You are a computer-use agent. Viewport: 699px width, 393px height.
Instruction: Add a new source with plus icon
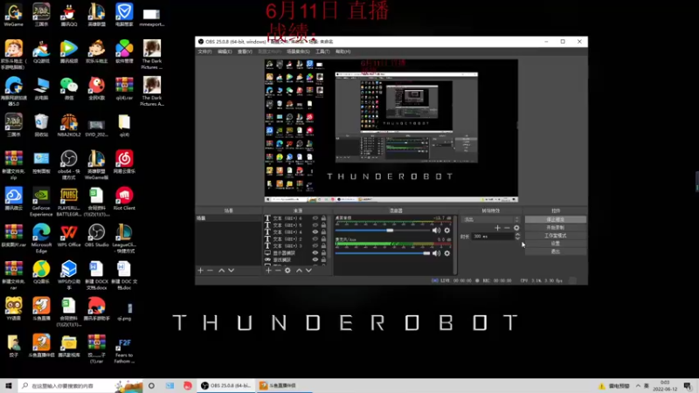click(268, 271)
